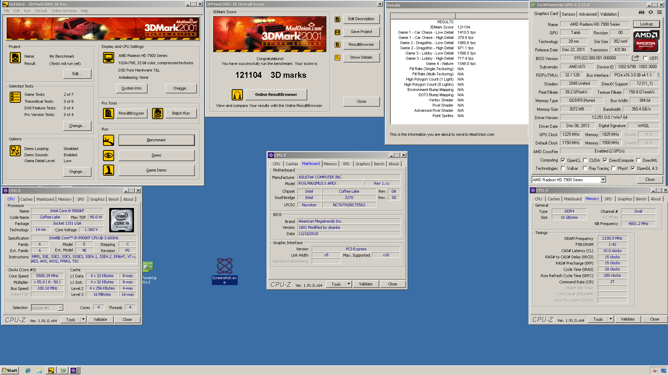Click the DRAM Frequency value 2100.5 MHz
Image resolution: width=668 pixels, height=375 pixels.
click(x=612, y=238)
